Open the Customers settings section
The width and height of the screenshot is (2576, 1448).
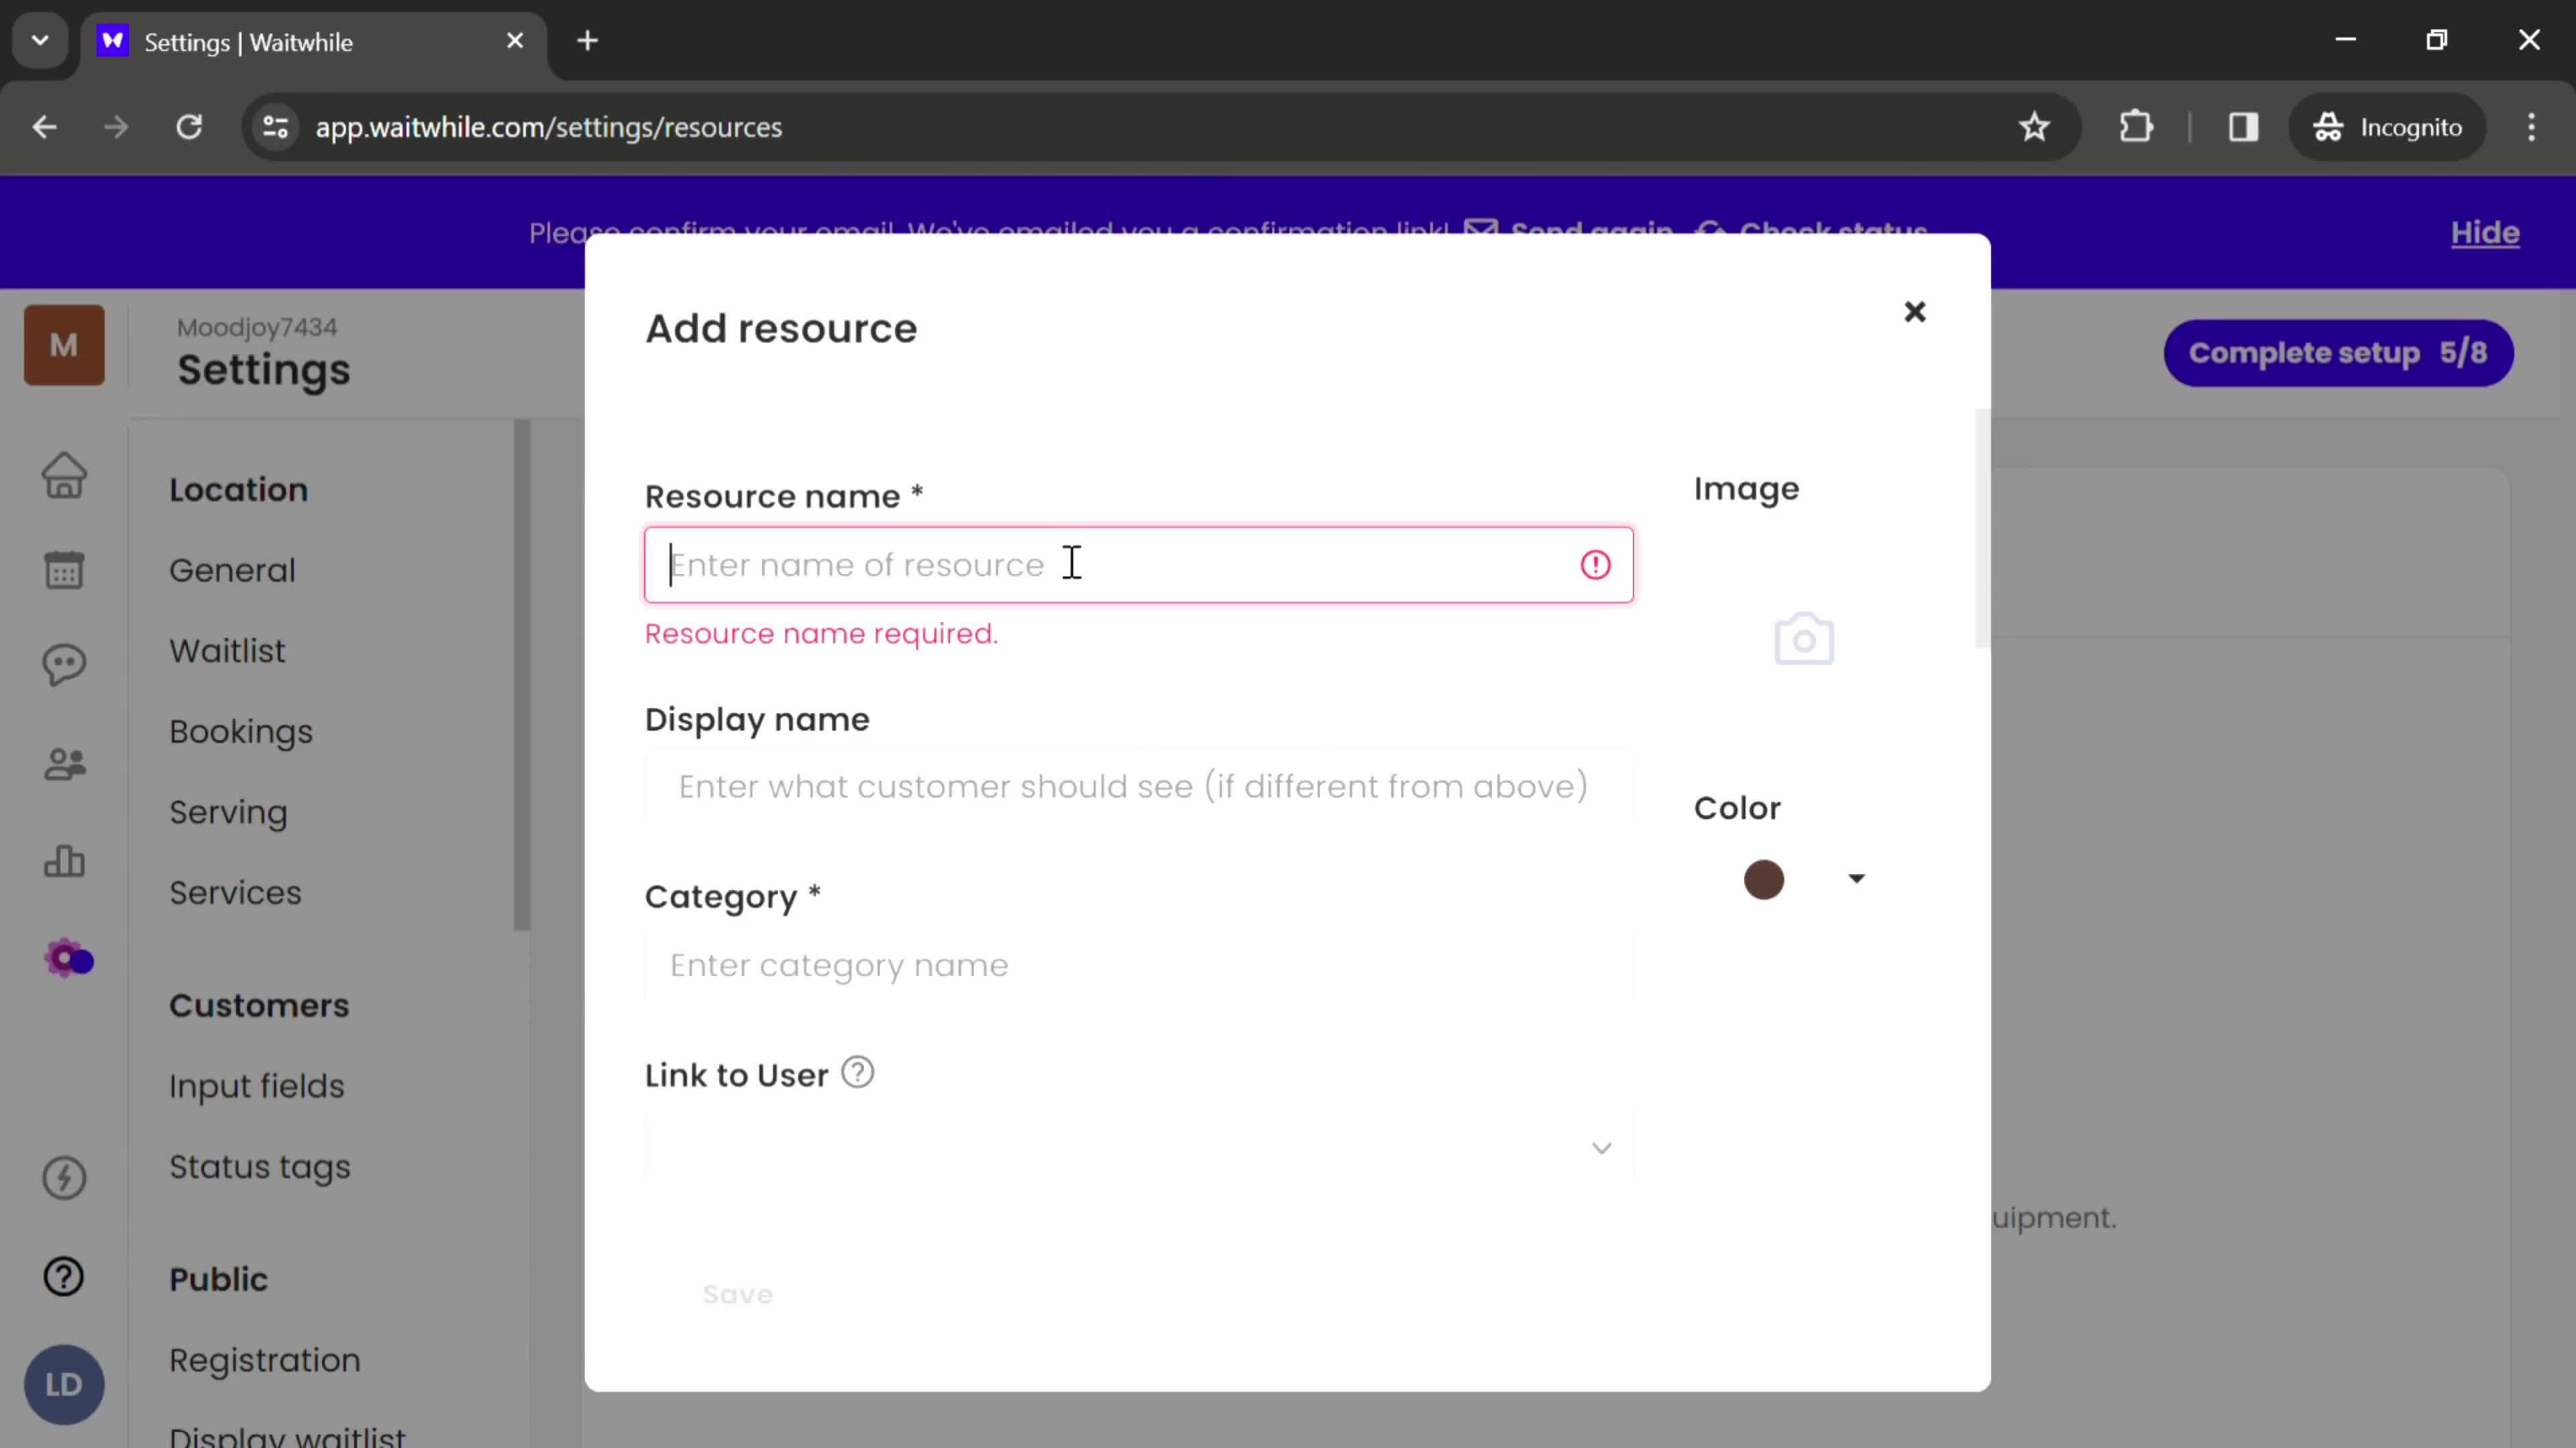click(x=258, y=1004)
